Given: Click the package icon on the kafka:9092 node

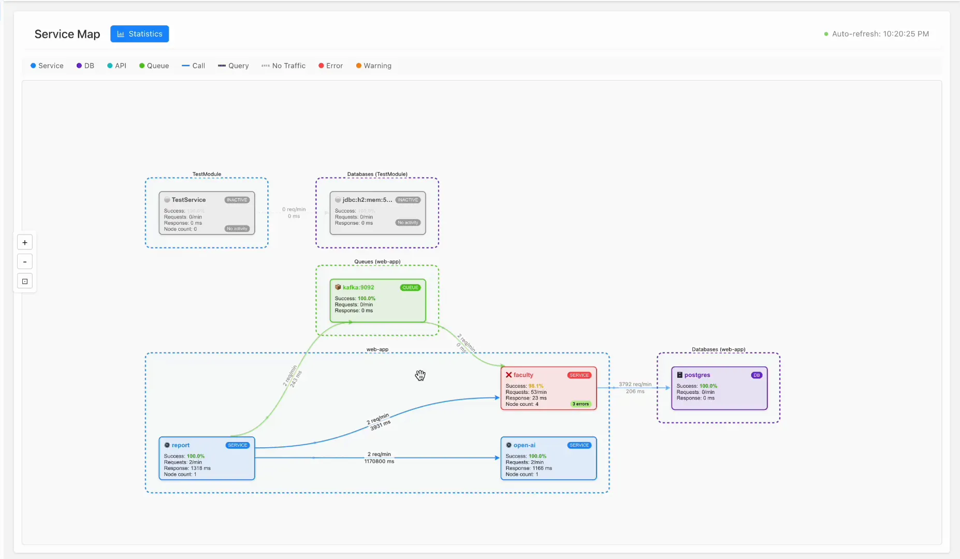Looking at the screenshot, I should tap(338, 287).
